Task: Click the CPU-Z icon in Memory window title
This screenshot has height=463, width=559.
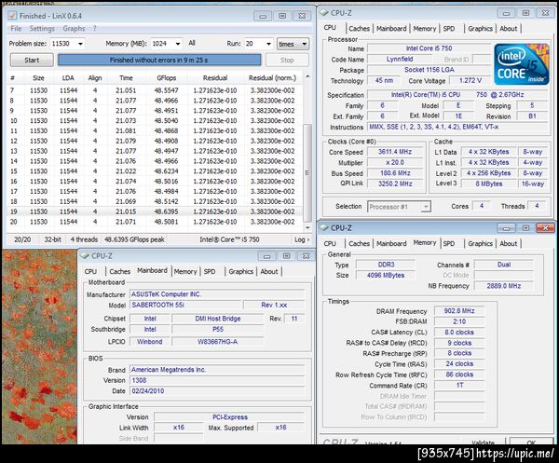Action: pyautogui.click(x=323, y=227)
